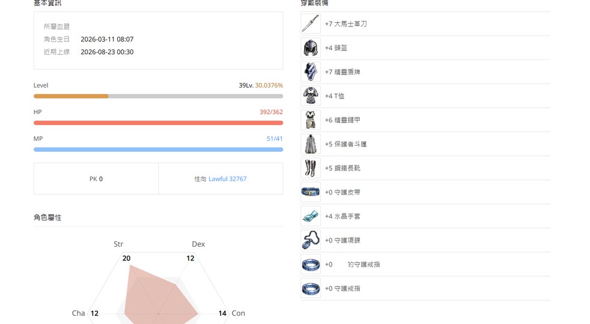Select the bottom +0 守護戒指 ring icon
Screen dimensions: 590x324
coord(311,288)
